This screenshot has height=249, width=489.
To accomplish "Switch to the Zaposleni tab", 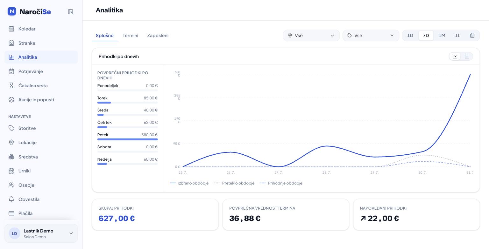I will pyautogui.click(x=158, y=36).
